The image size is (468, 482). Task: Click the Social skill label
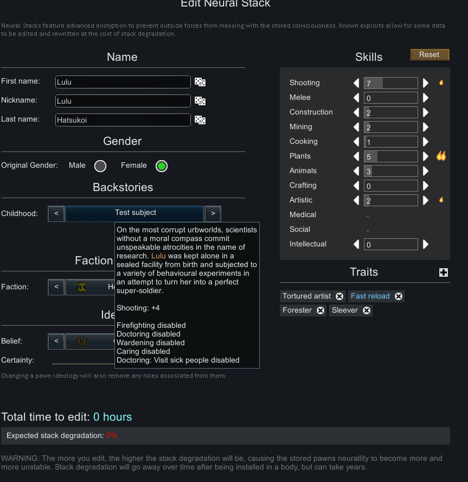pyautogui.click(x=300, y=229)
